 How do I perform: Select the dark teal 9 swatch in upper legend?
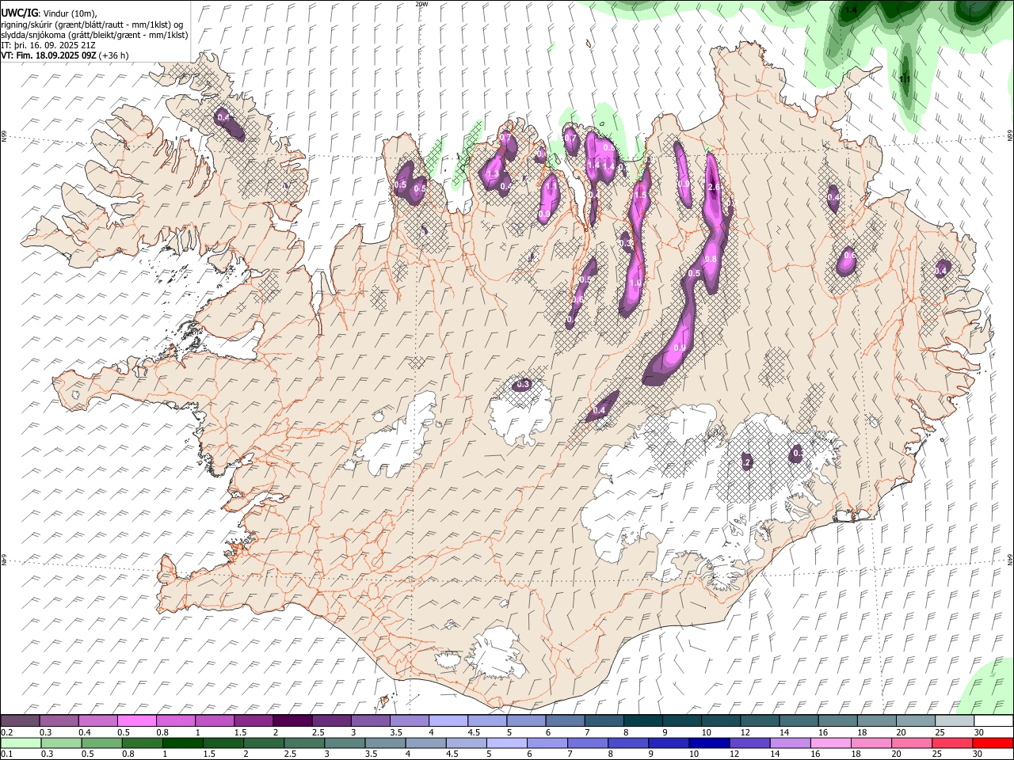(x=681, y=720)
